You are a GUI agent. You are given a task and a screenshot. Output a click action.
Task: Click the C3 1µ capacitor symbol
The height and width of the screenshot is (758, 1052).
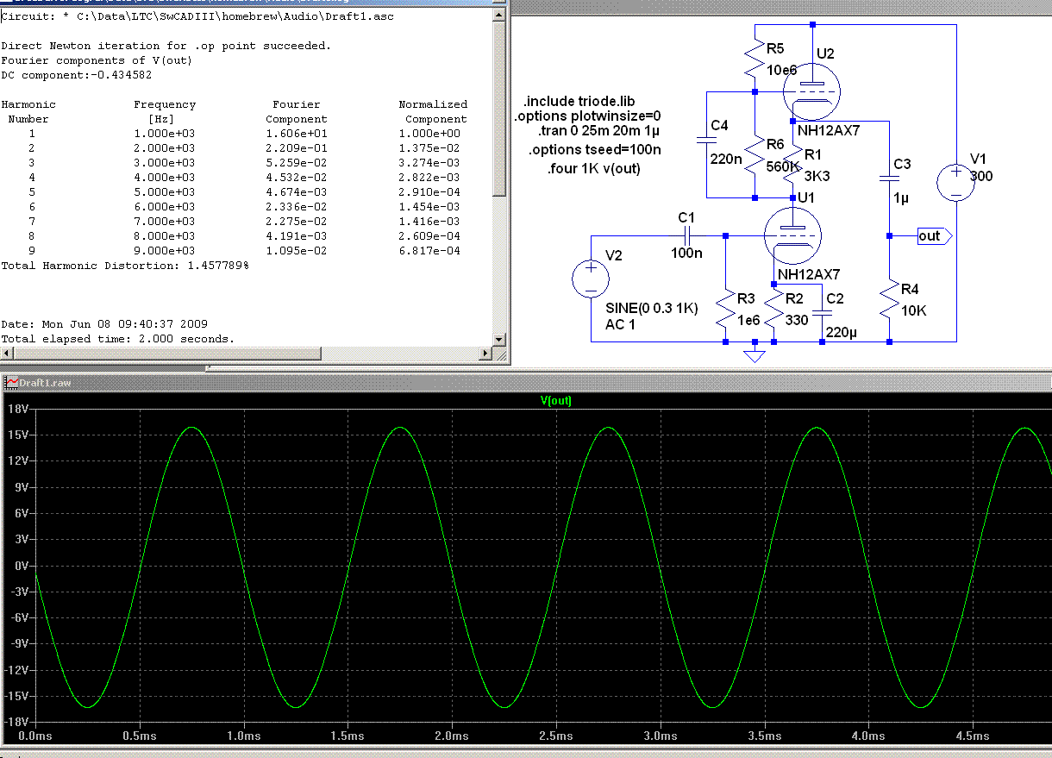(889, 179)
